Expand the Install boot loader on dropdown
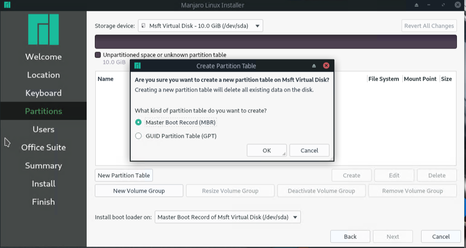This screenshot has height=248, width=466. point(295,217)
